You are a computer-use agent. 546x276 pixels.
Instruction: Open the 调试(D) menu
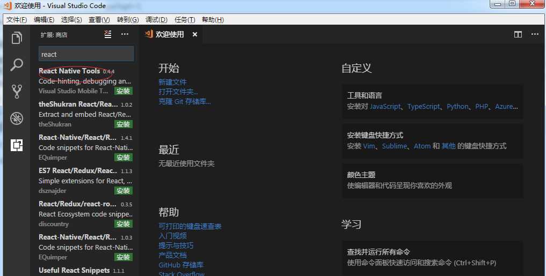[156, 20]
